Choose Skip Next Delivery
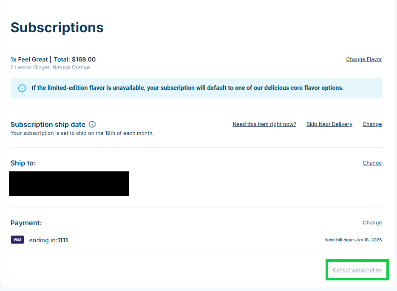The image size is (397, 291). [x=329, y=124]
